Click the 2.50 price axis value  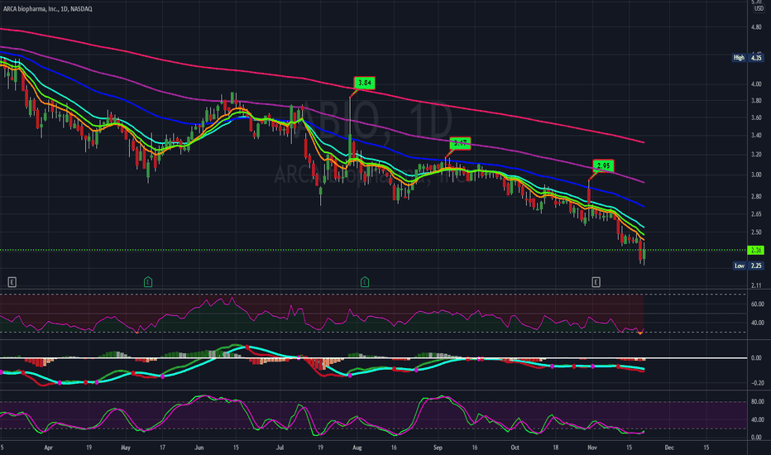point(756,232)
